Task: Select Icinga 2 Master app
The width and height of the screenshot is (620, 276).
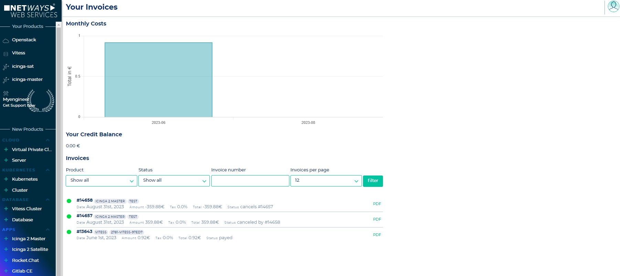Action: 29,238
